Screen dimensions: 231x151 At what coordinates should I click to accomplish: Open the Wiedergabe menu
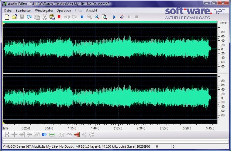tap(44, 11)
